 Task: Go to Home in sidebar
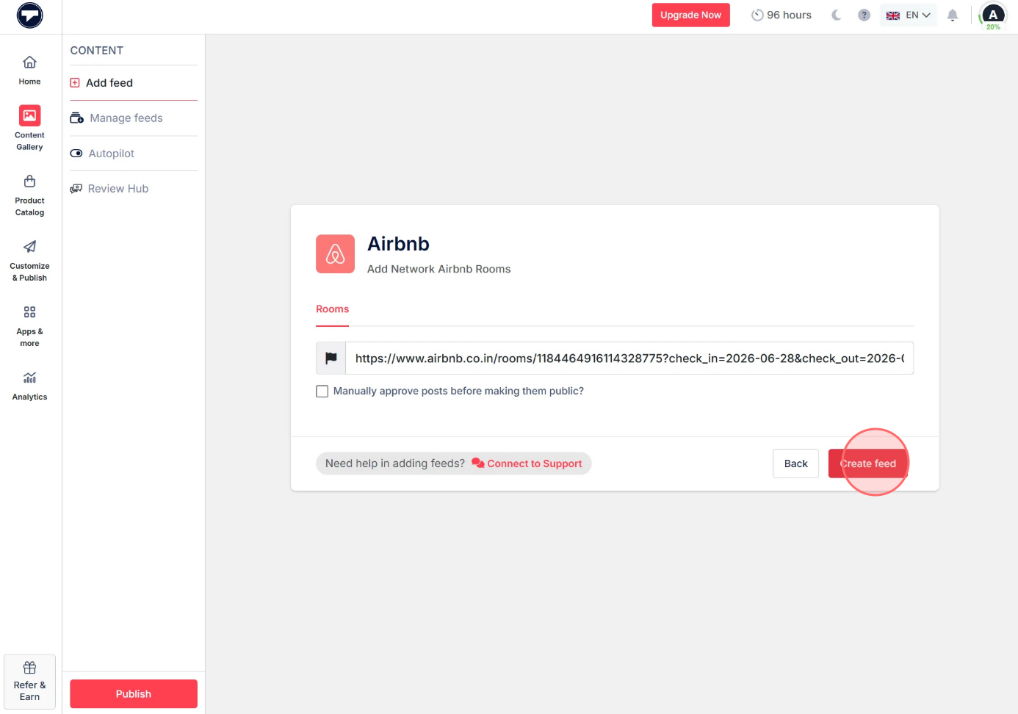click(29, 71)
